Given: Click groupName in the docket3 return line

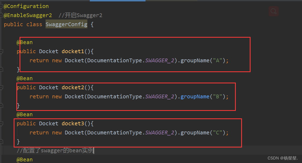Looking at the screenshot, I should [195, 133].
